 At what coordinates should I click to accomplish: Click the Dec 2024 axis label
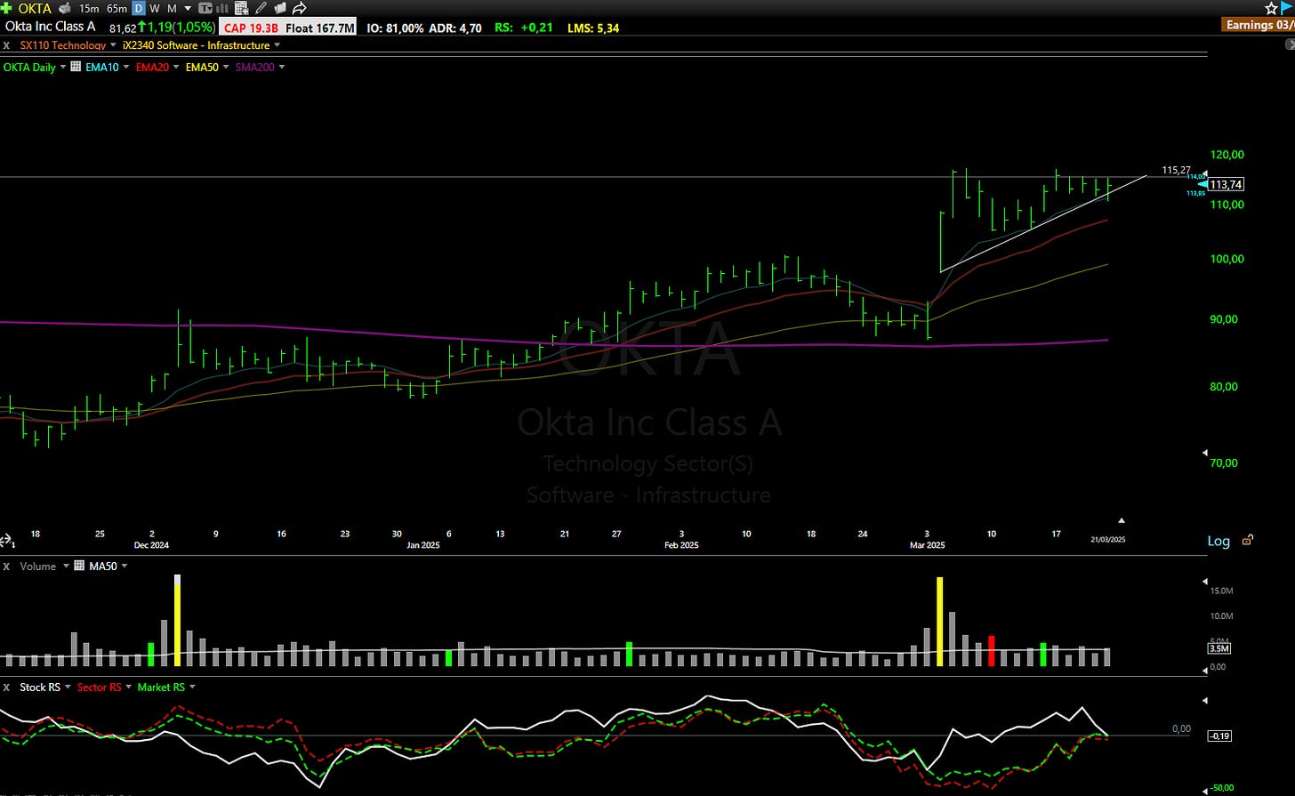pyautogui.click(x=151, y=544)
